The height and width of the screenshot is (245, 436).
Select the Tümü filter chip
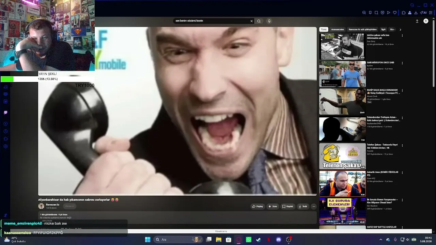click(x=324, y=30)
